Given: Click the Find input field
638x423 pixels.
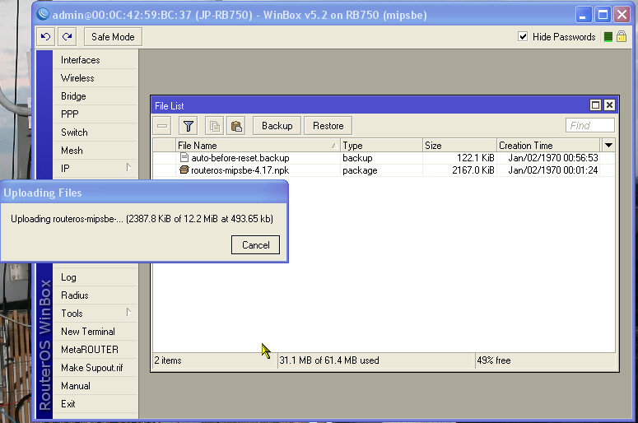Looking at the screenshot, I should click(x=590, y=125).
